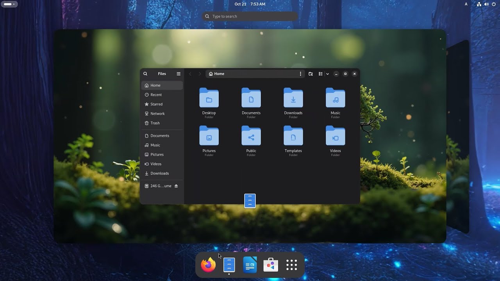Select Music bookmark in the sidebar
This screenshot has width=500, height=281.
[x=162, y=145]
